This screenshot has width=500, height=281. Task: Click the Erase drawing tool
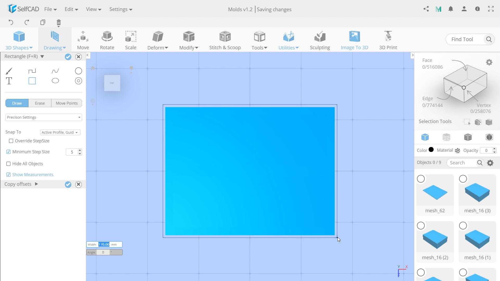40,103
